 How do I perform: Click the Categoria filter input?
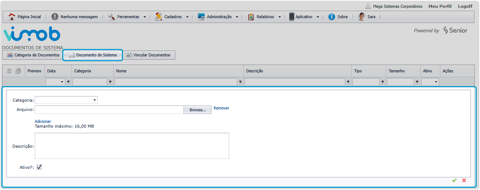click(90, 82)
